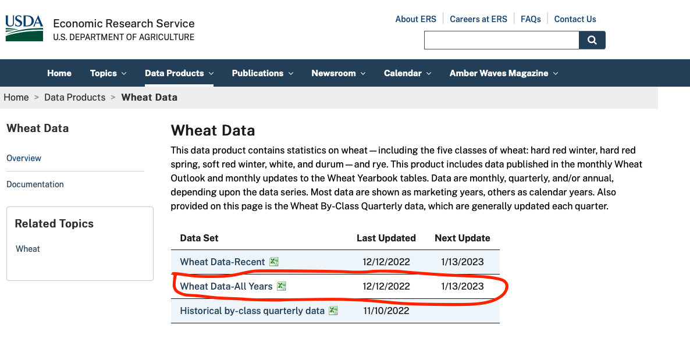Click inside the search input field
The height and width of the screenshot is (360, 690).
[500, 40]
